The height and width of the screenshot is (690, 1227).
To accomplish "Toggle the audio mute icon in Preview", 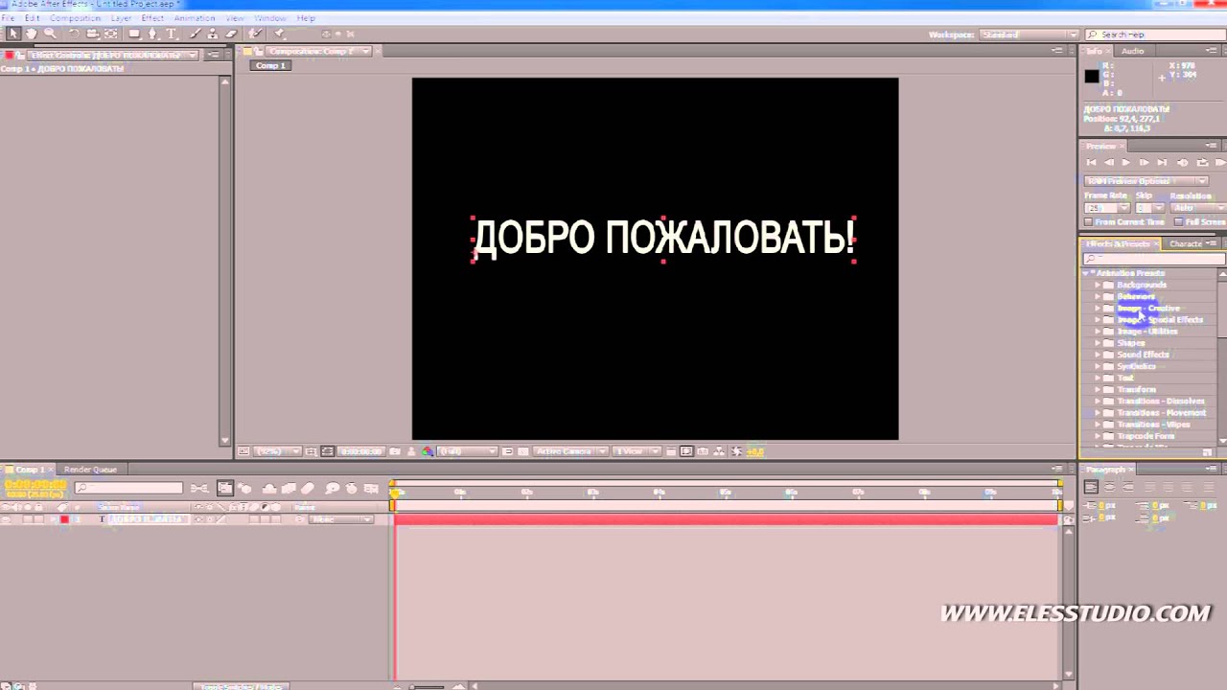I will pos(1182,163).
